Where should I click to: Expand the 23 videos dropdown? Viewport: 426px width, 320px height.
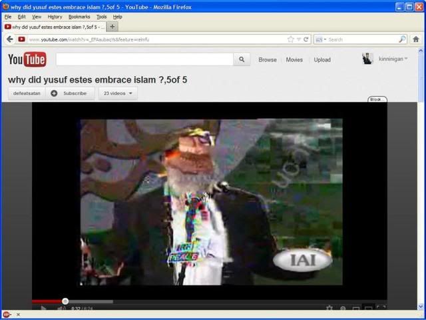tap(118, 93)
